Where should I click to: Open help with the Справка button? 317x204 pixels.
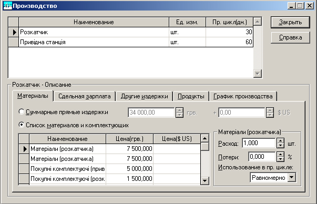[290, 38]
